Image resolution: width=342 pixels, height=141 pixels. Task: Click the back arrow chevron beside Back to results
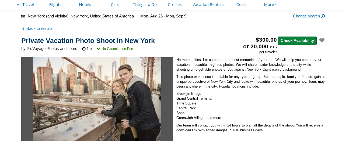(23, 29)
